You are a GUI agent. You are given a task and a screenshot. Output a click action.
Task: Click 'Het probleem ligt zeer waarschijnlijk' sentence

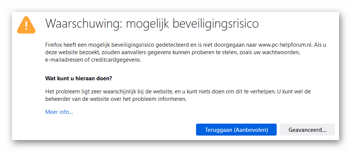(93, 91)
